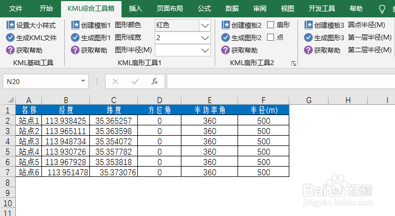The image size is (395, 216).
Task: Select row 8 header
Action: 8,182
